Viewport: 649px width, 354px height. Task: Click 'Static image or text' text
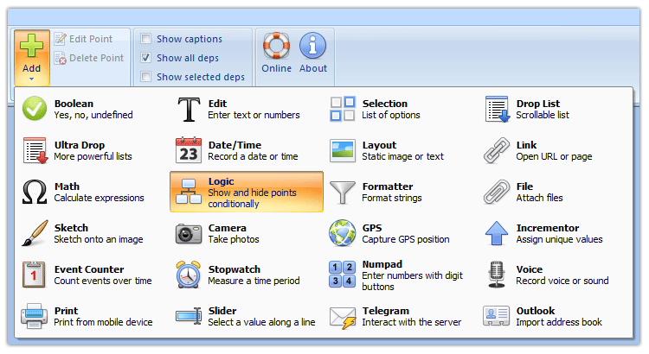(x=402, y=156)
